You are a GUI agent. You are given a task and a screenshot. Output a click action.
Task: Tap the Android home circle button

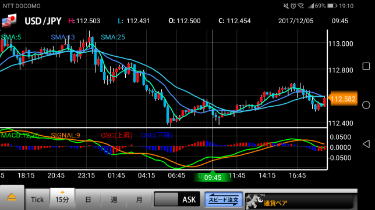tap(366, 105)
